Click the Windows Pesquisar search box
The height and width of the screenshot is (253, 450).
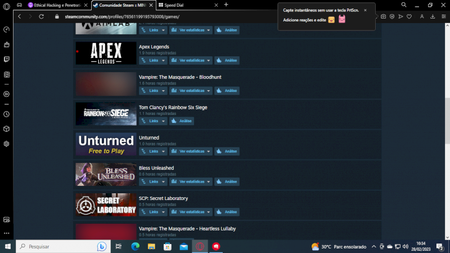point(63,246)
